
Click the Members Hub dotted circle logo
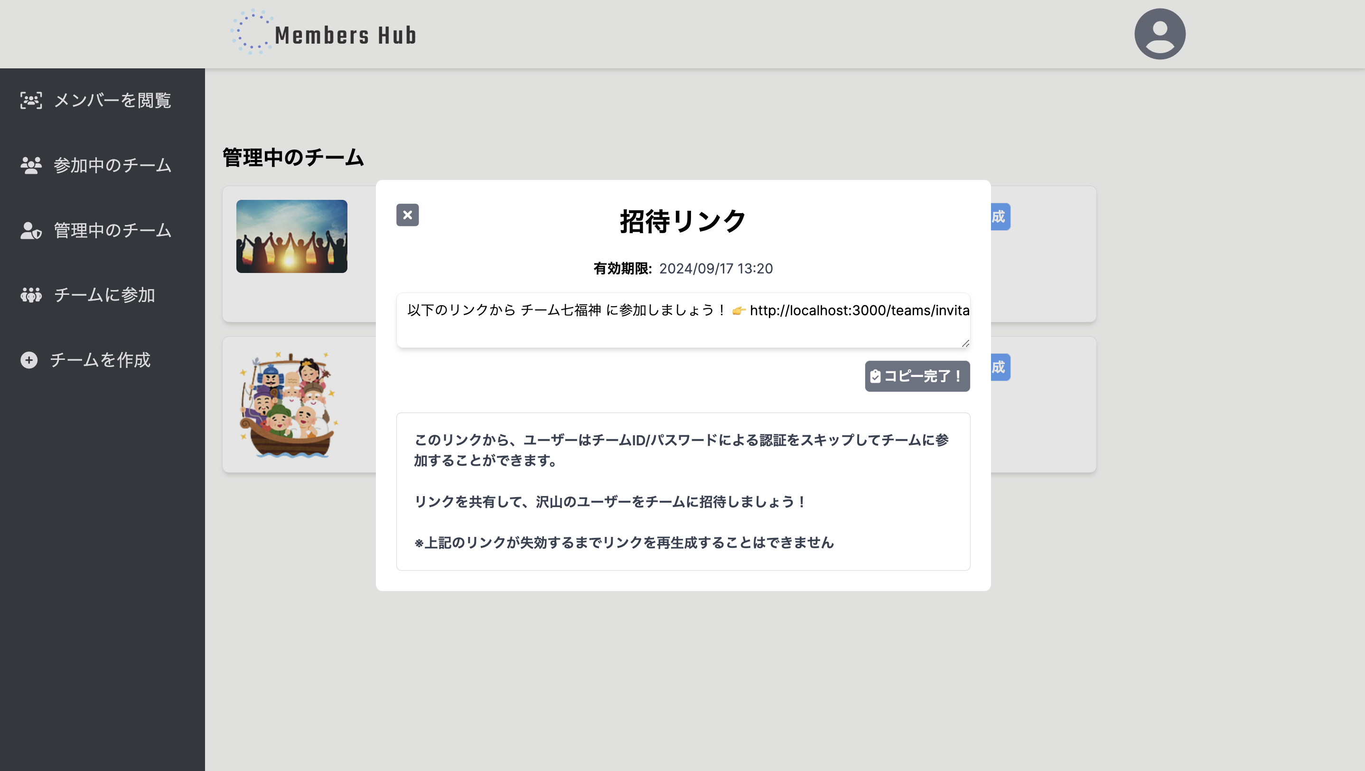tap(251, 32)
